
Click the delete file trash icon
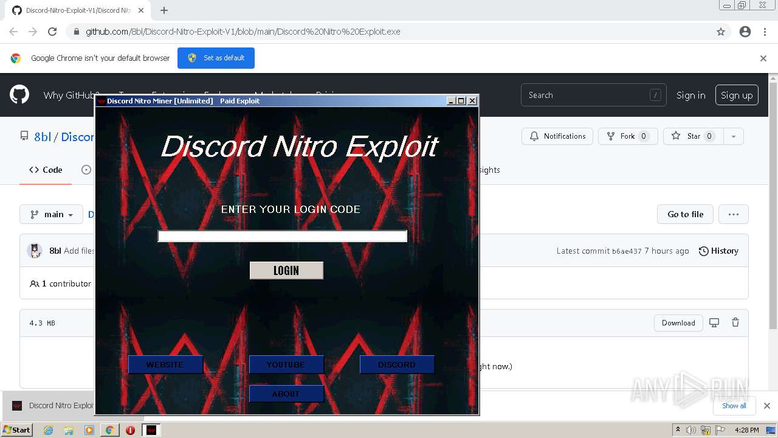735,323
